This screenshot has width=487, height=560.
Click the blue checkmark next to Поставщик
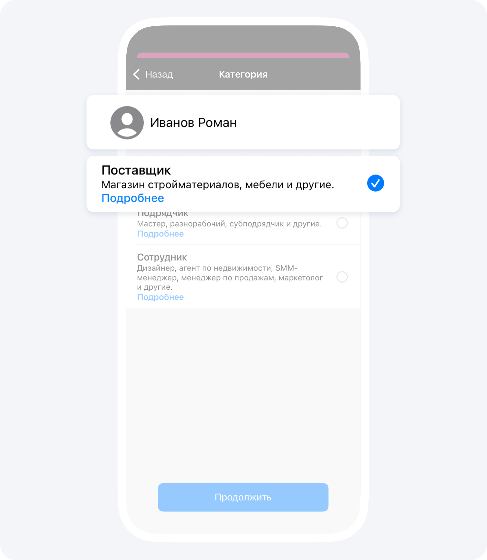point(375,183)
